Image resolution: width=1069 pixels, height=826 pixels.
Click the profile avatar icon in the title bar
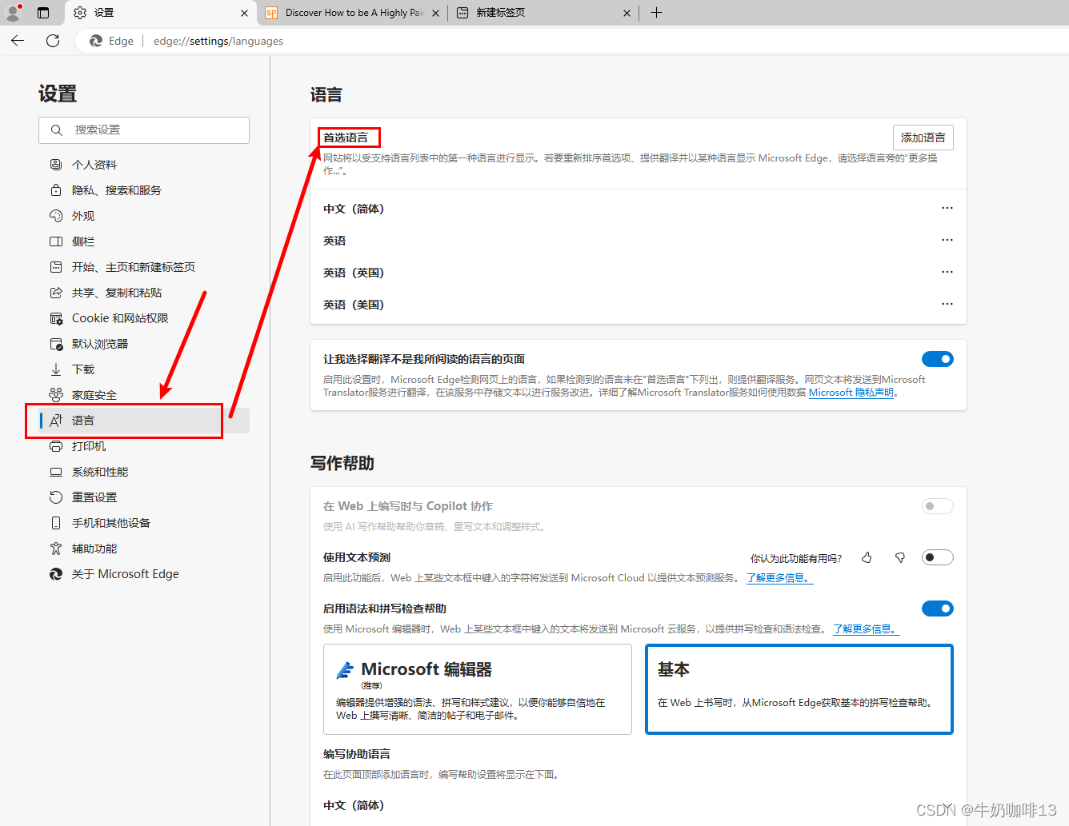13,13
